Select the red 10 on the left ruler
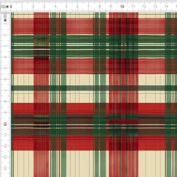This screenshot has width=177, height=177. tap(5, 124)
